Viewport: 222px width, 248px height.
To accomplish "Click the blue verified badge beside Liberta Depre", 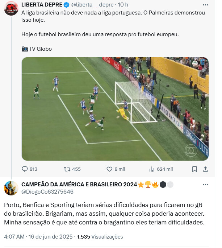I will tap(66, 5).
